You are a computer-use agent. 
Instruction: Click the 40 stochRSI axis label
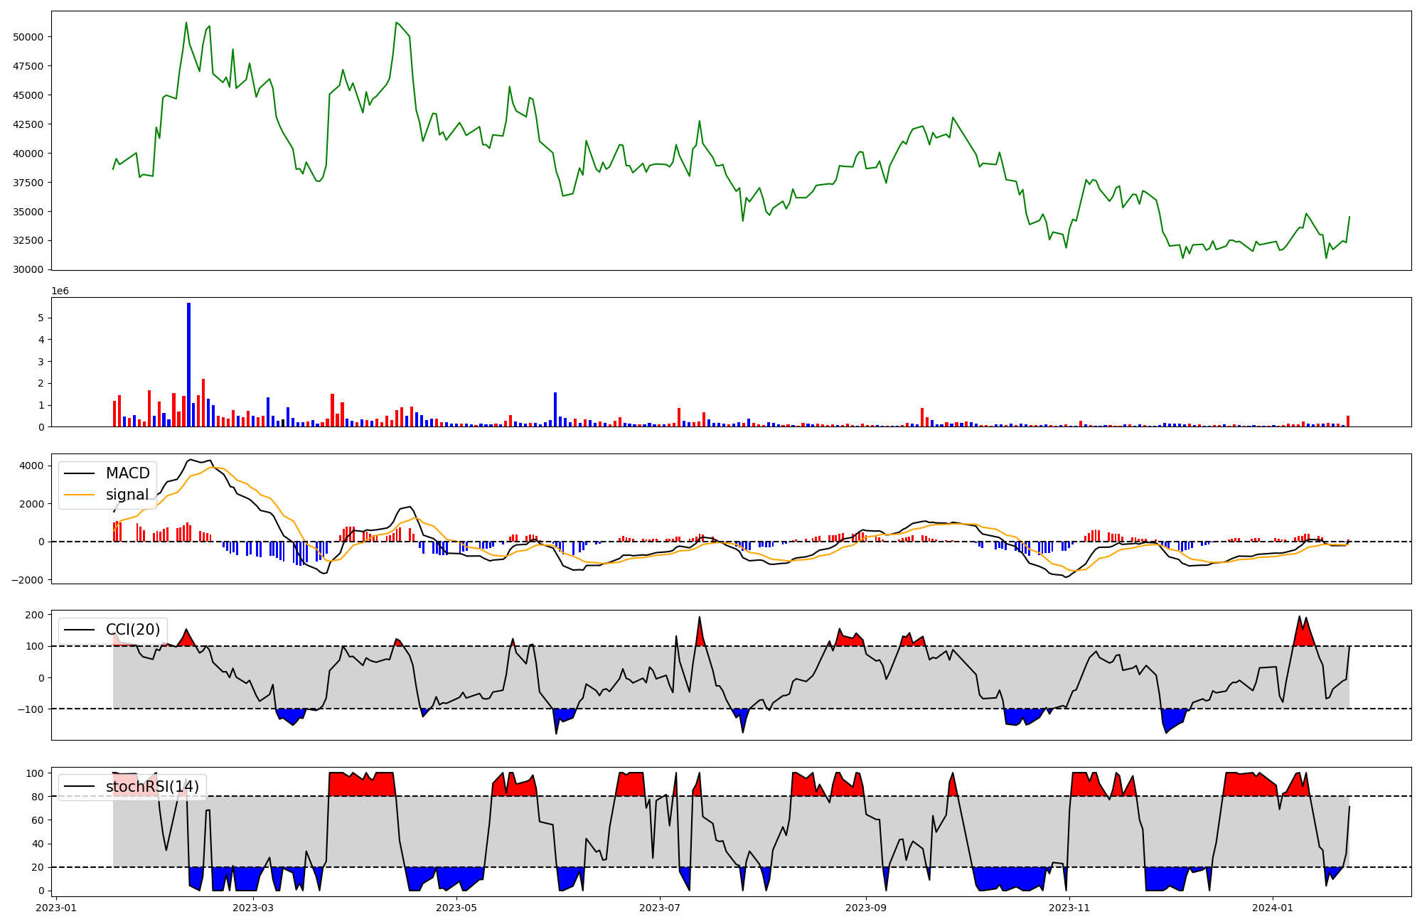pos(38,844)
